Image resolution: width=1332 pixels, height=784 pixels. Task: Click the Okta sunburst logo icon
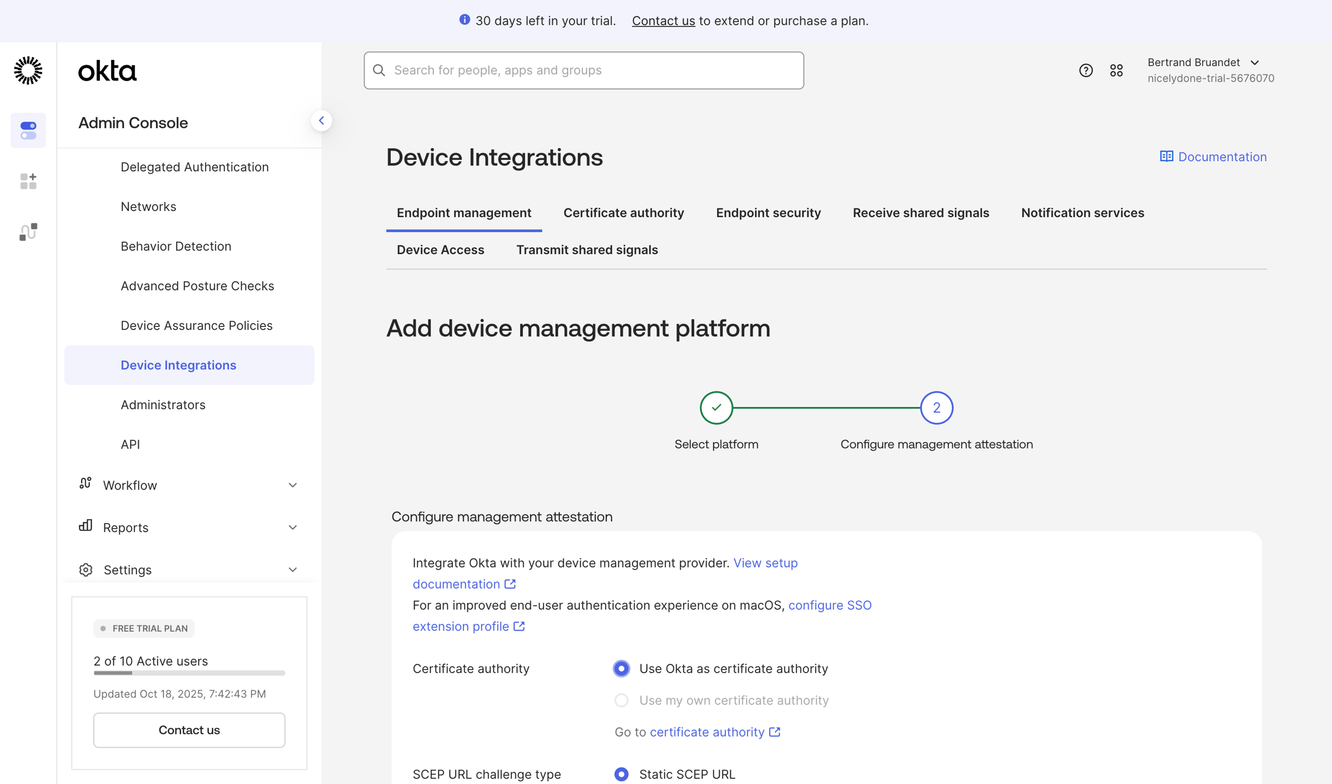28,71
